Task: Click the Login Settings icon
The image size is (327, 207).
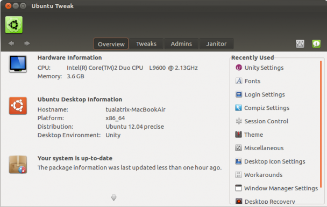Action: 239,94
